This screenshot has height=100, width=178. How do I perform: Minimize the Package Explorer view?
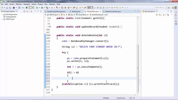pos(38,11)
